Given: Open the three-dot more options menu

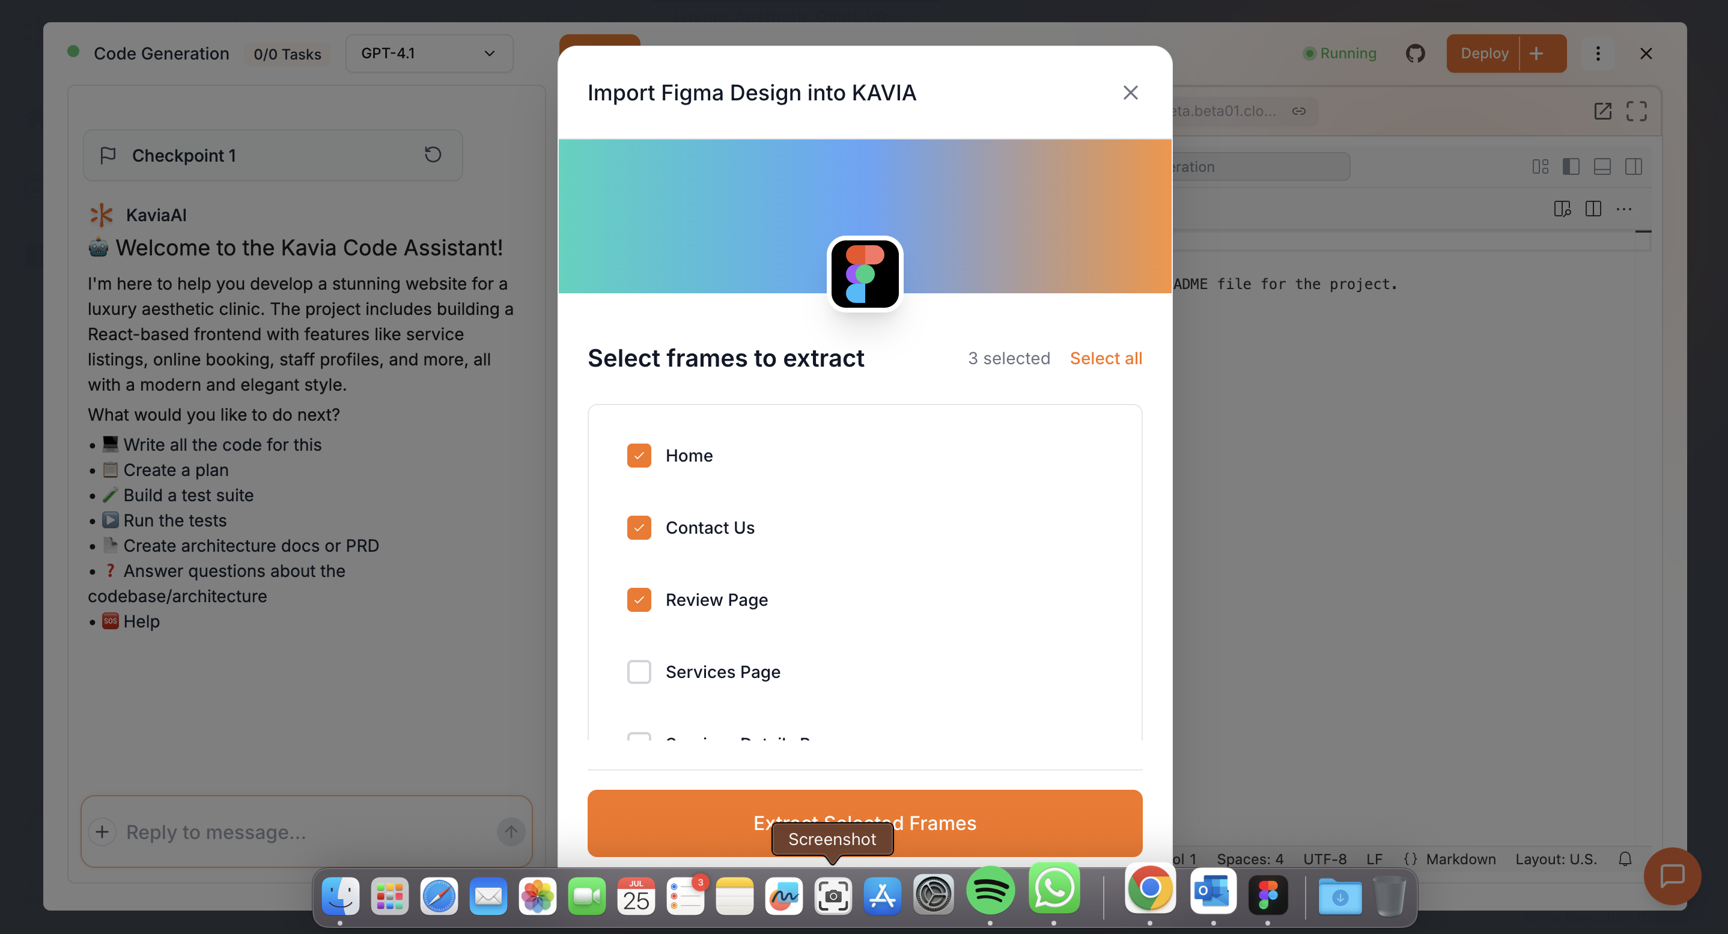Looking at the screenshot, I should click(x=1598, y=53).
